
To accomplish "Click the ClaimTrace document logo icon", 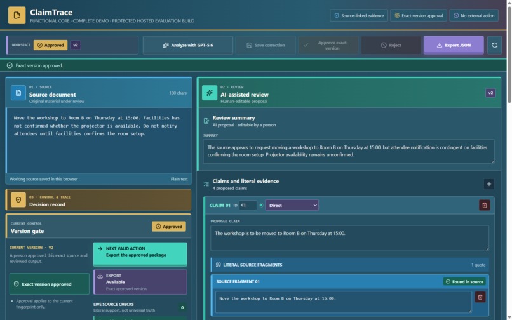I will click(x=17, y=15).
